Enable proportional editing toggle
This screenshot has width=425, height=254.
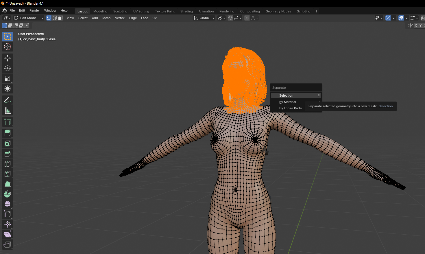(247, 18)
